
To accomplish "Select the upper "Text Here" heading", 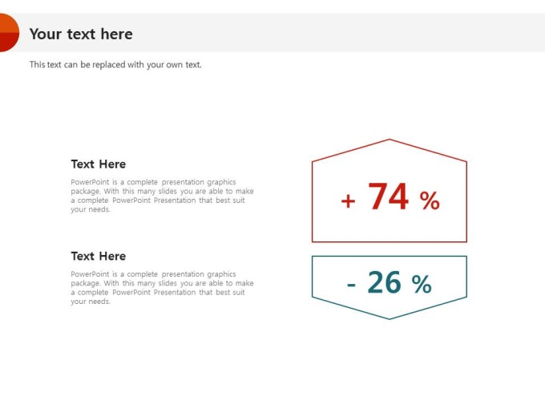I will click(x=99, y=164).
